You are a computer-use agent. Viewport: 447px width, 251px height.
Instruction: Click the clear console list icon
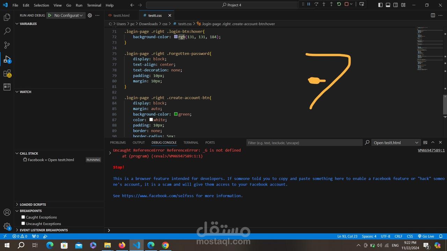(x=425, y=143)
